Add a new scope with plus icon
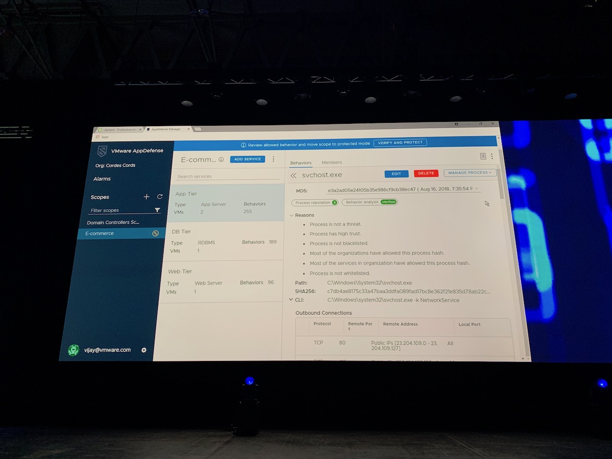The width and height of the screenshot is (612, 459). [x=146, y=197]
